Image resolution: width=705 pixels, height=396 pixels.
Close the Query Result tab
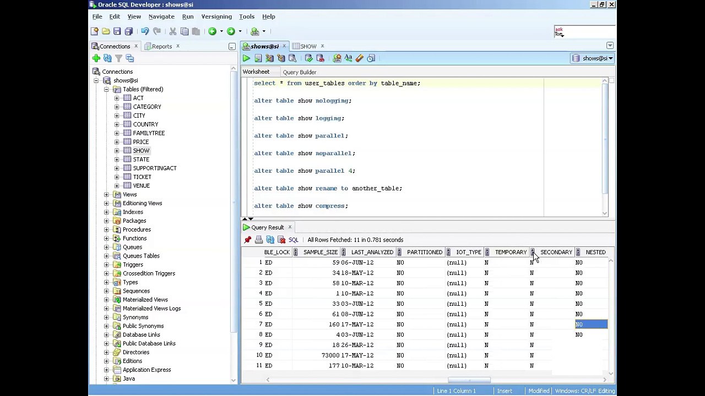pyautogui.click(x=290, y=227)
